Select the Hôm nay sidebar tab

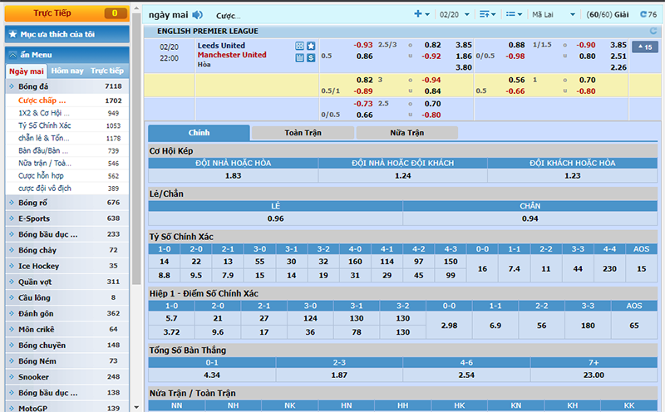point(67,71)
